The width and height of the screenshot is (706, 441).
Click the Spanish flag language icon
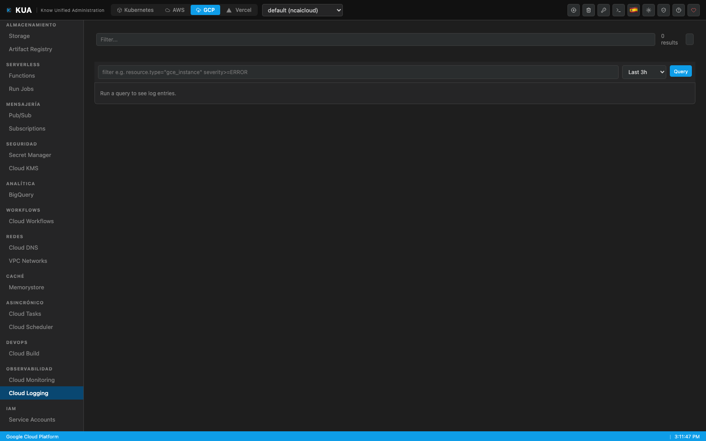(634, 10)
